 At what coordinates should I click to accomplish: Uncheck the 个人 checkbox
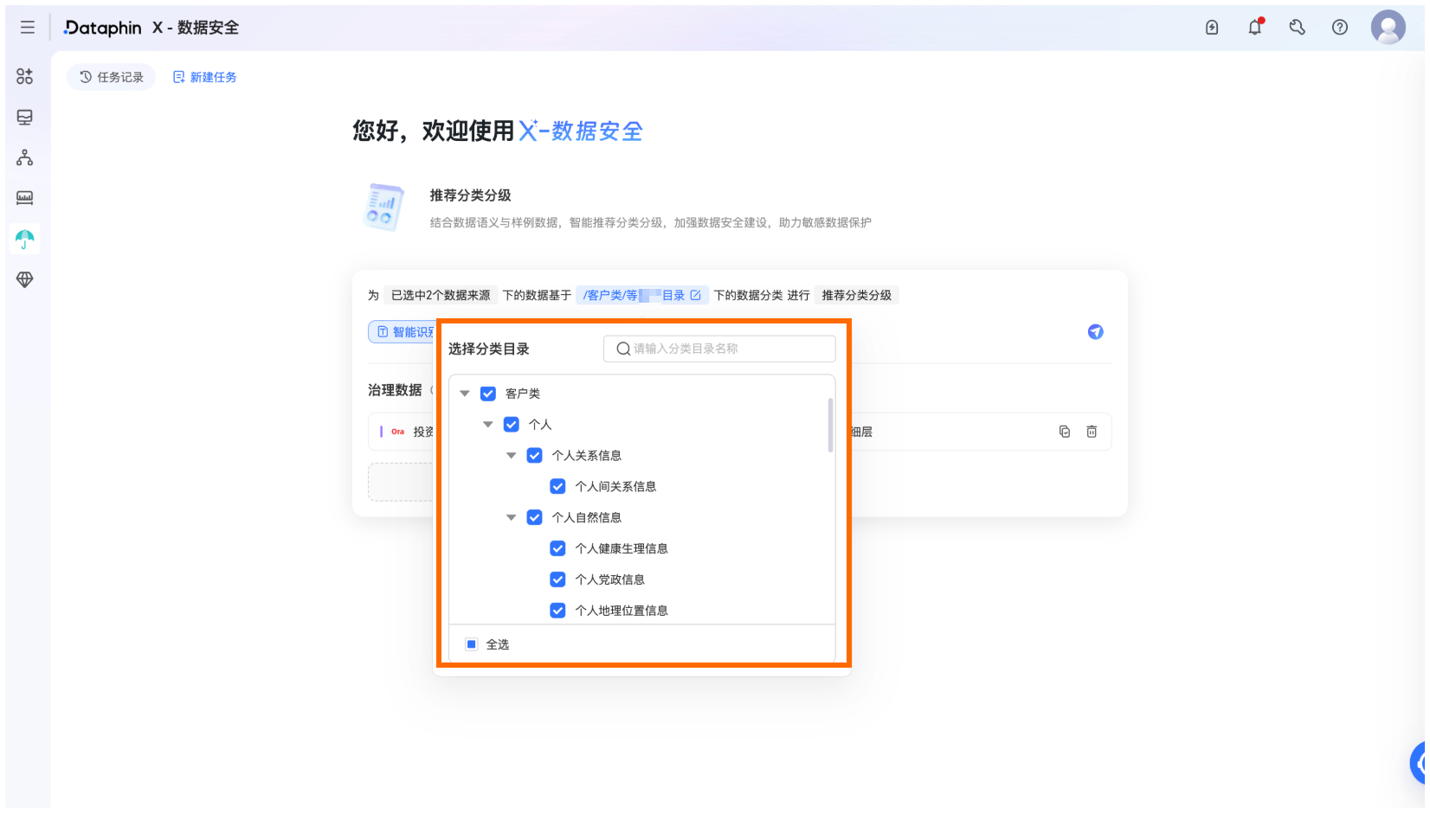[512, 425]
